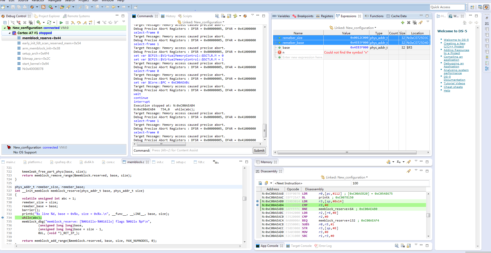Open the platform.c editor tab

35,162
